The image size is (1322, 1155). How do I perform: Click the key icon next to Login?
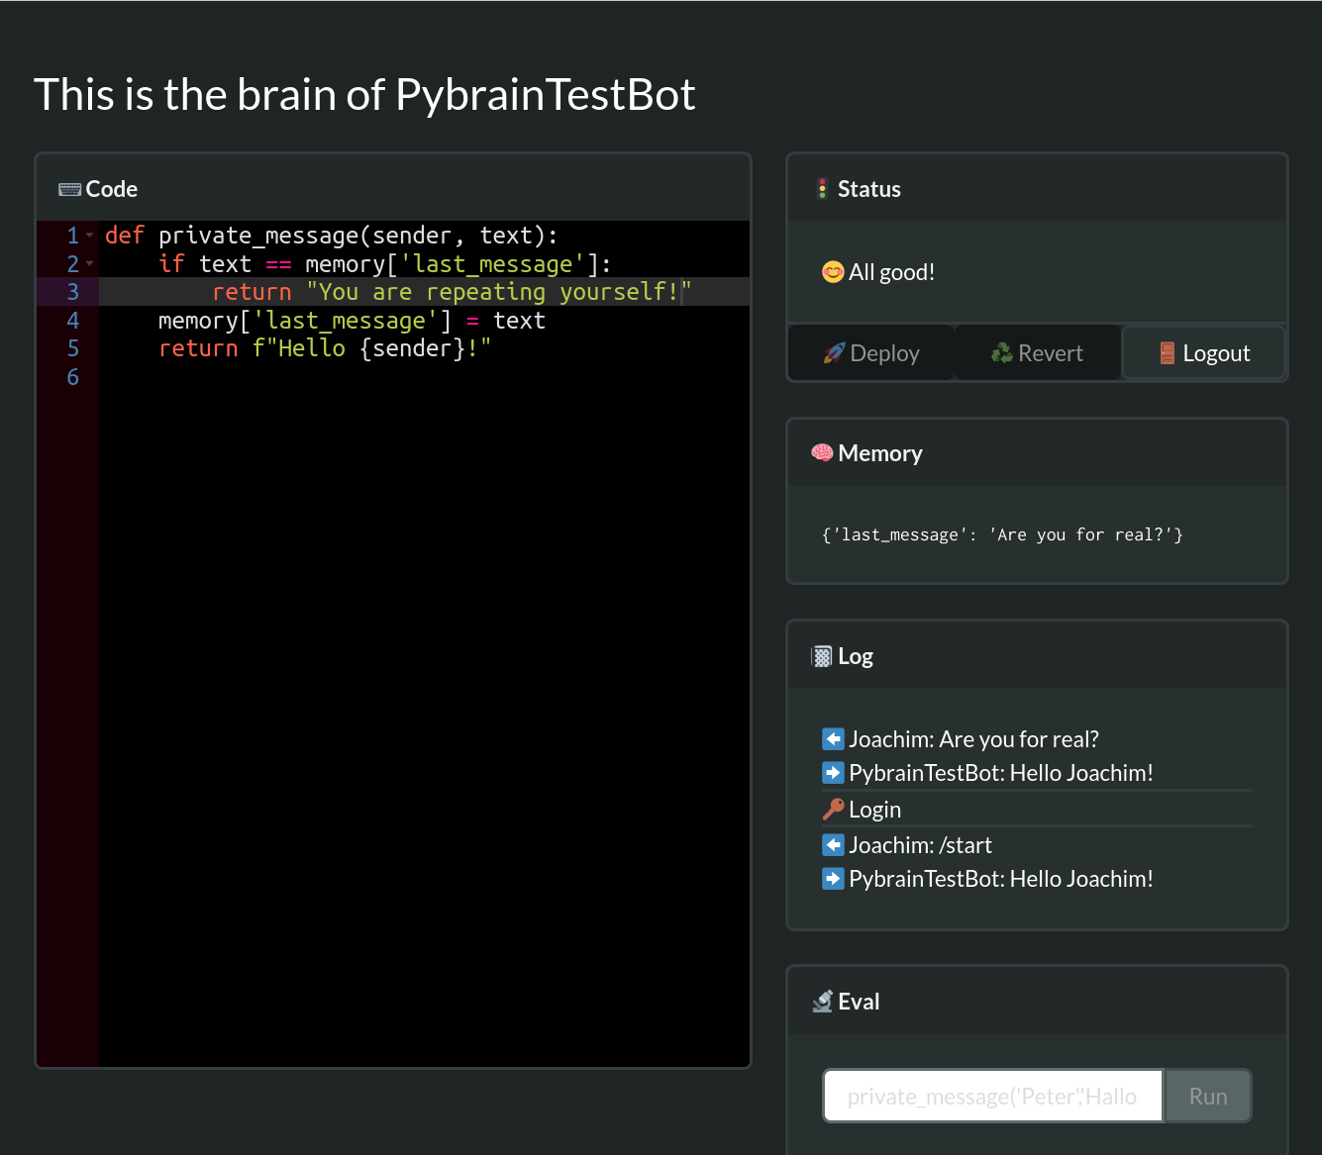[833, 810]
